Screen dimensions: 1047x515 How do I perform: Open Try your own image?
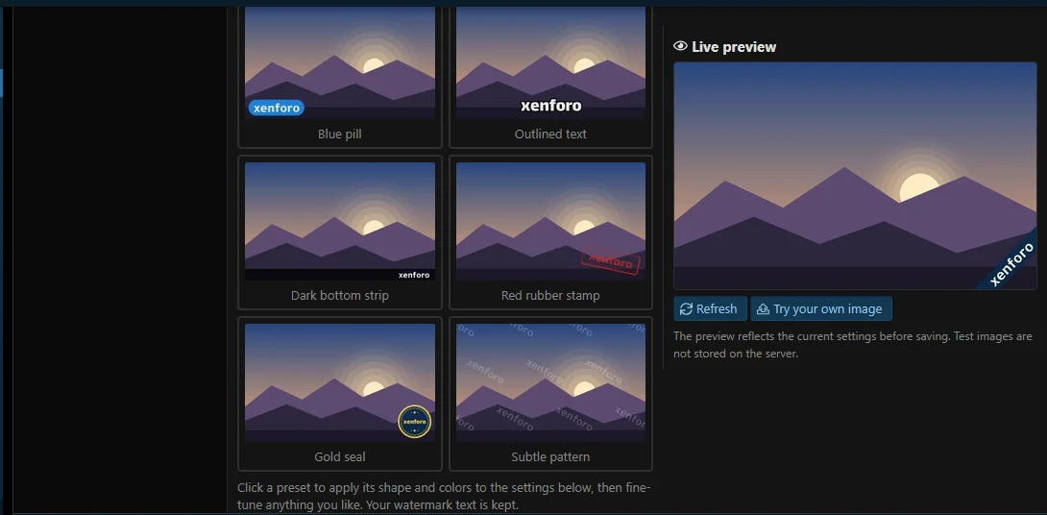click(x=821, y=309)
